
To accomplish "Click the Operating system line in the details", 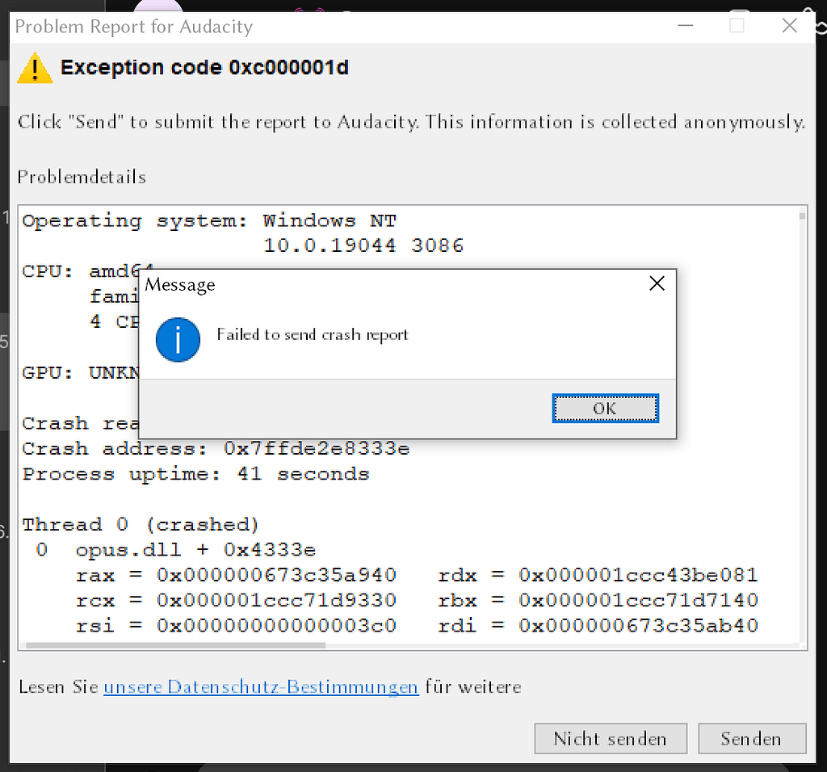I will 202,220.
